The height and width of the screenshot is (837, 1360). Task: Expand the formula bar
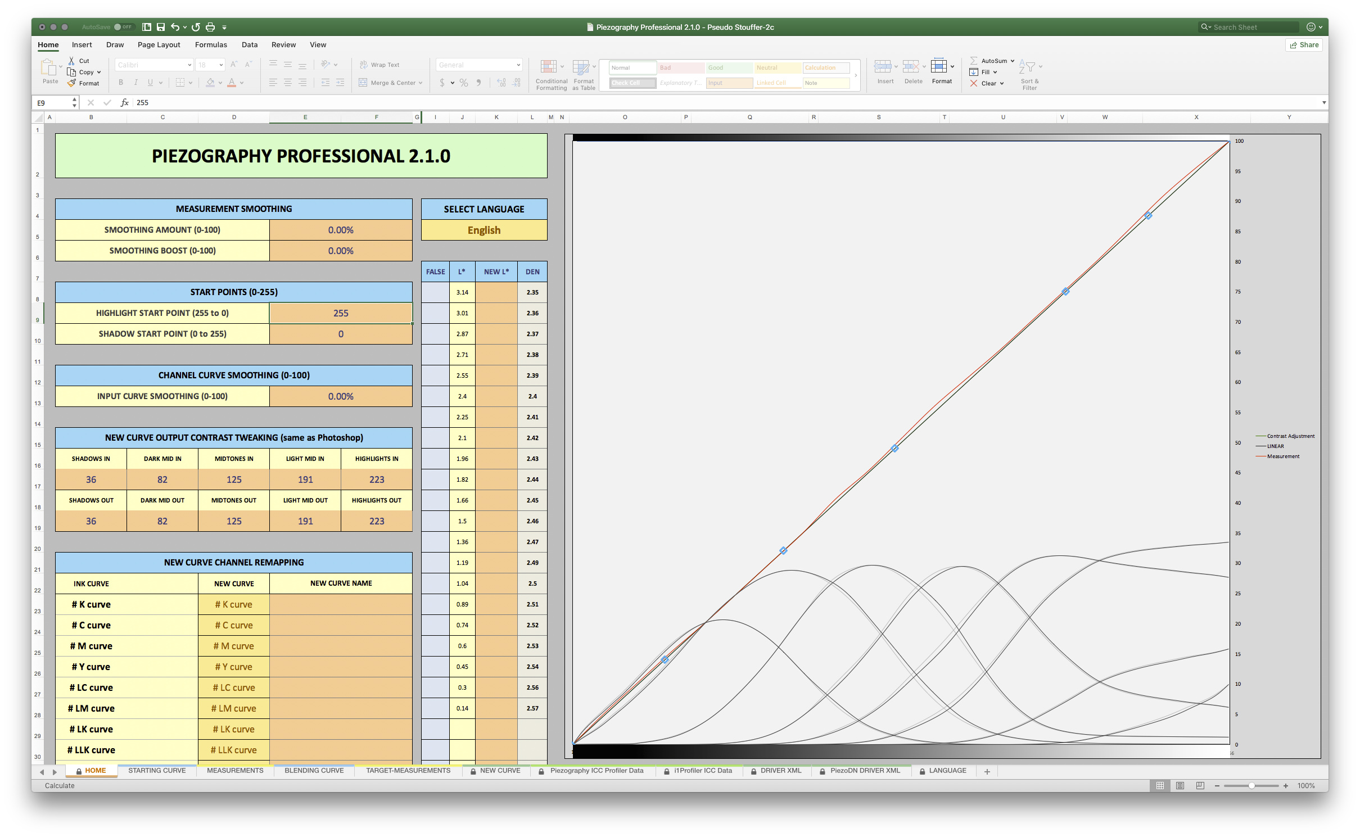(x=1323, y=102)
